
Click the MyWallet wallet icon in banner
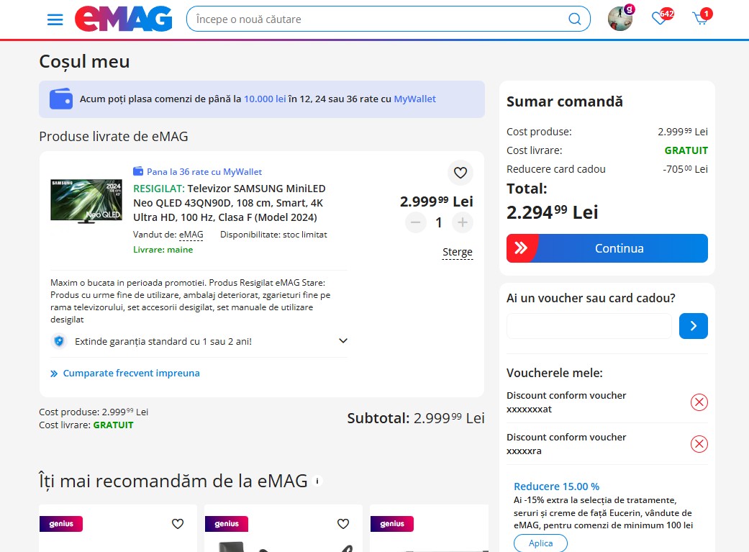(61, 99)
